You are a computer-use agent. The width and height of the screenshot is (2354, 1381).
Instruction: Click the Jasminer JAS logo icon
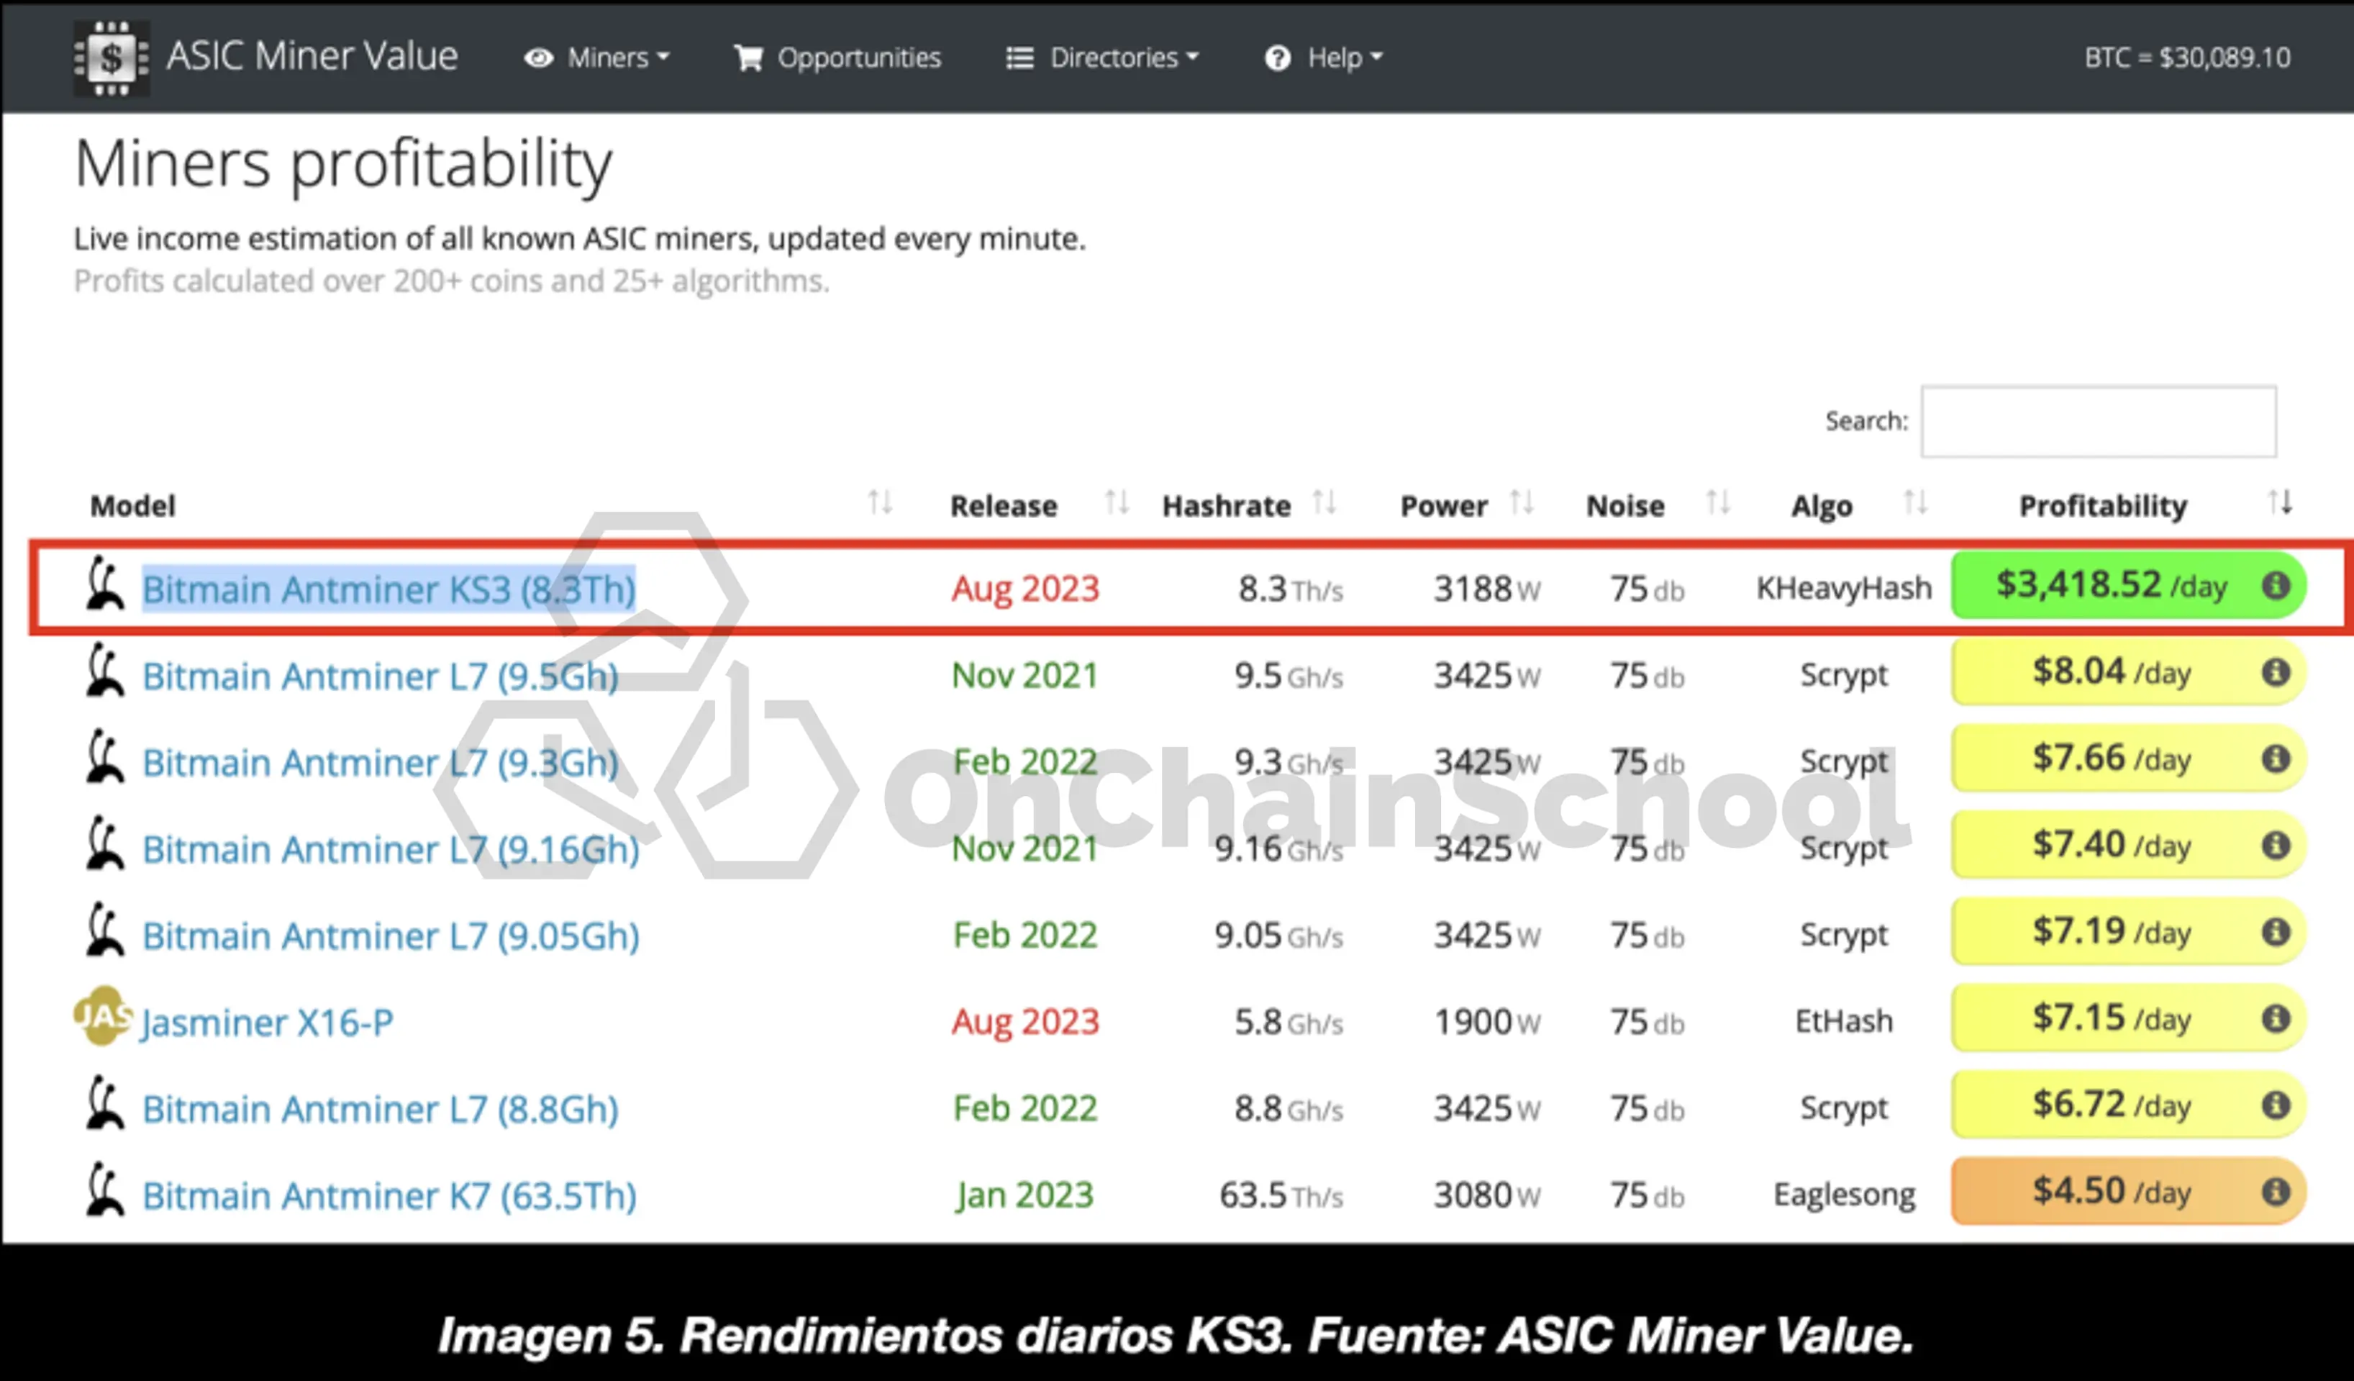pyautogui.click(x=103, y=1015)
